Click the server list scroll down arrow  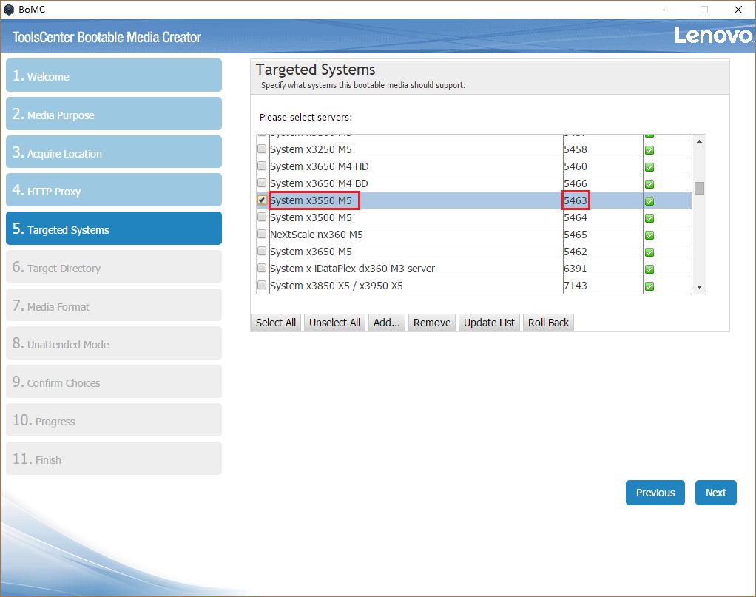[x=699, y=288]
